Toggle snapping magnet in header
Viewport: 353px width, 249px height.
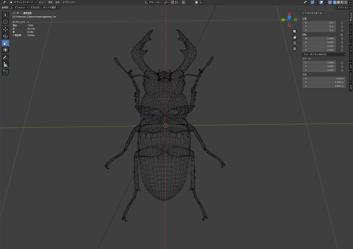(x=172, y=2)
